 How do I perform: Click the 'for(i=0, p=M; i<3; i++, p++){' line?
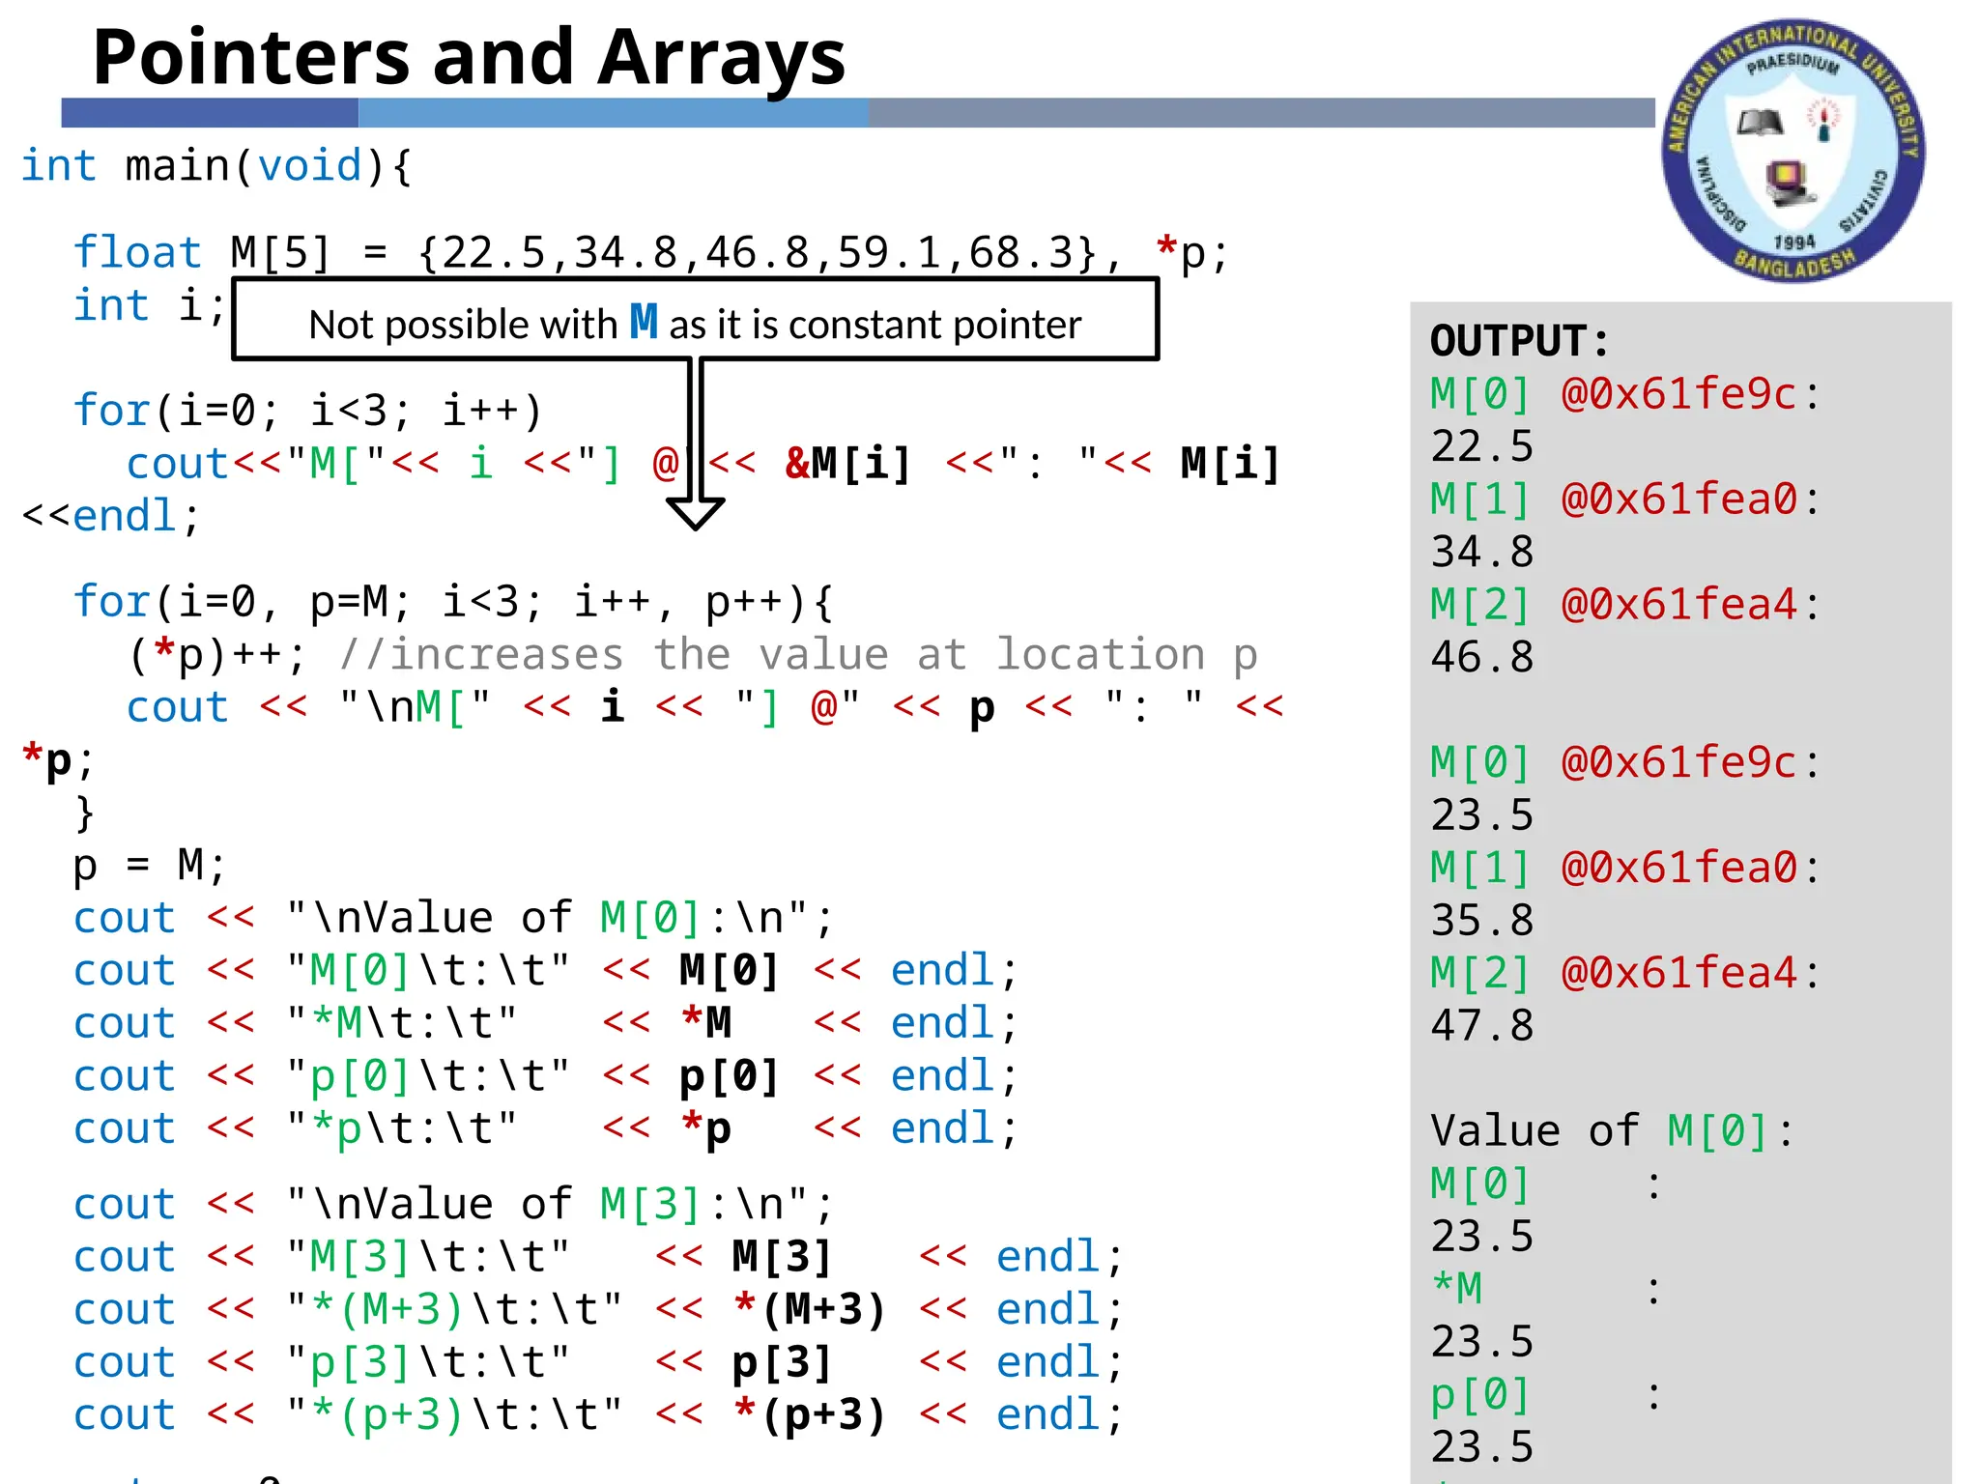pyautogui.click(x=453, y=602)
